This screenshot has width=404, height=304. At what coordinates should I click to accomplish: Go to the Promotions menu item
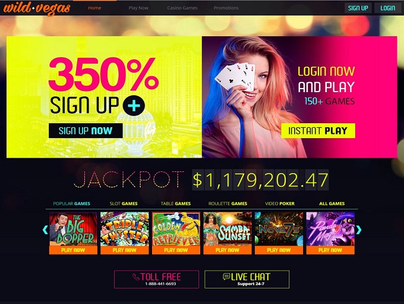[x=226, y=8]
